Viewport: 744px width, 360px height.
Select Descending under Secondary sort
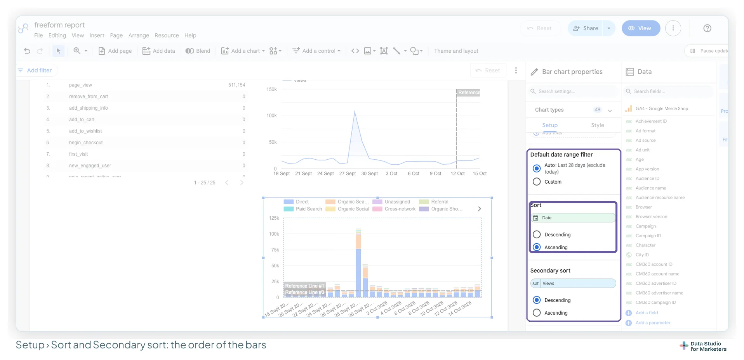[x=537, y=300]
